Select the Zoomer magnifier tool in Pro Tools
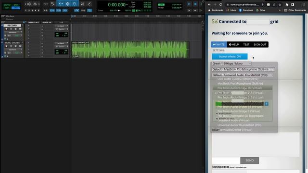308x173 pixels. coord(52,4)
